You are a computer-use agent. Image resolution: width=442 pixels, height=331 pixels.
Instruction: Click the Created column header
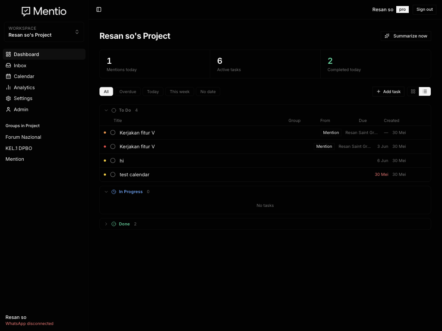(391, 121)
